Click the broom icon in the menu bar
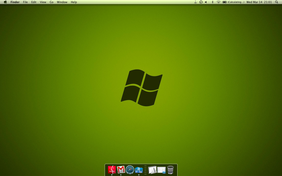The image size is (282, 176). 195,2
